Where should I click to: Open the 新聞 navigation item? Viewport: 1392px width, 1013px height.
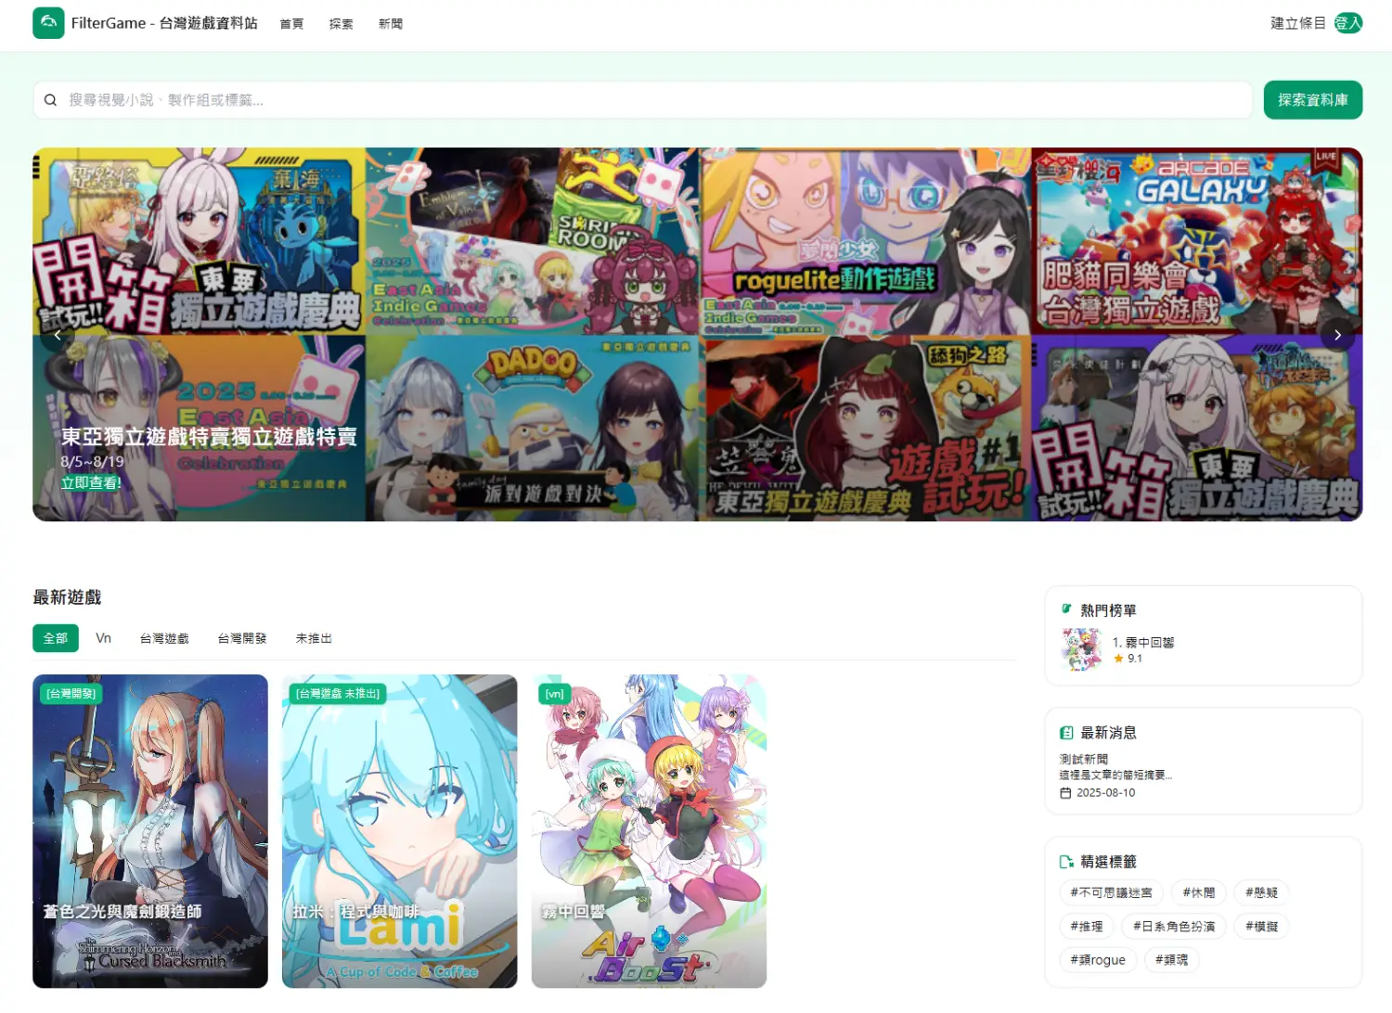click(x=390, y=24)
